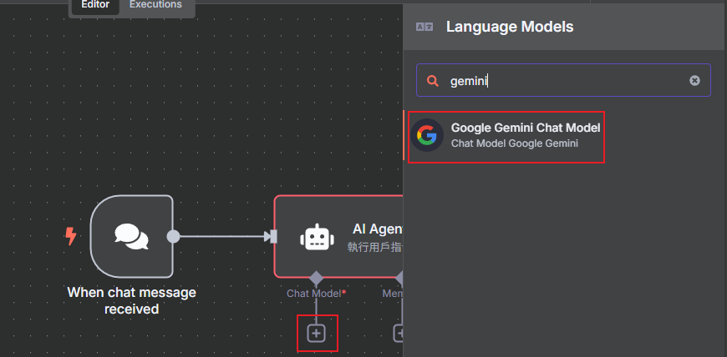Click the Memory diamond connector
This screenshot has height=357, width=727.
[x=399, y=278]
